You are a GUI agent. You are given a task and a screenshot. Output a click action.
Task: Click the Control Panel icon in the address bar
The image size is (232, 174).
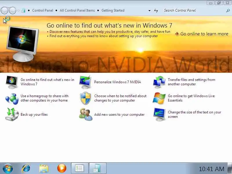pos(23,10)
